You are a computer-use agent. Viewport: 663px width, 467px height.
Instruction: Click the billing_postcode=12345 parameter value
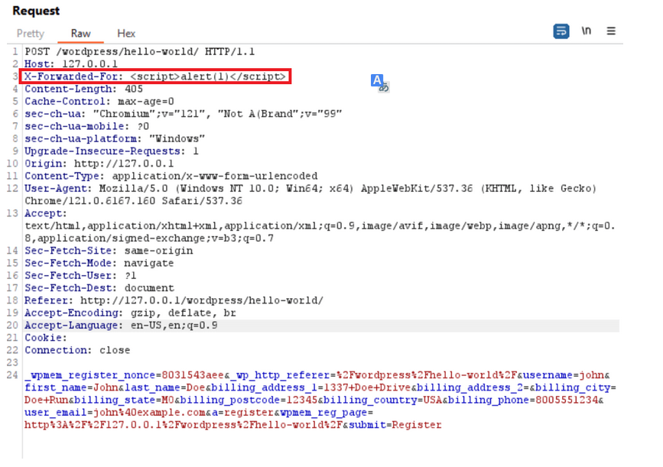[x=301, y=401]
